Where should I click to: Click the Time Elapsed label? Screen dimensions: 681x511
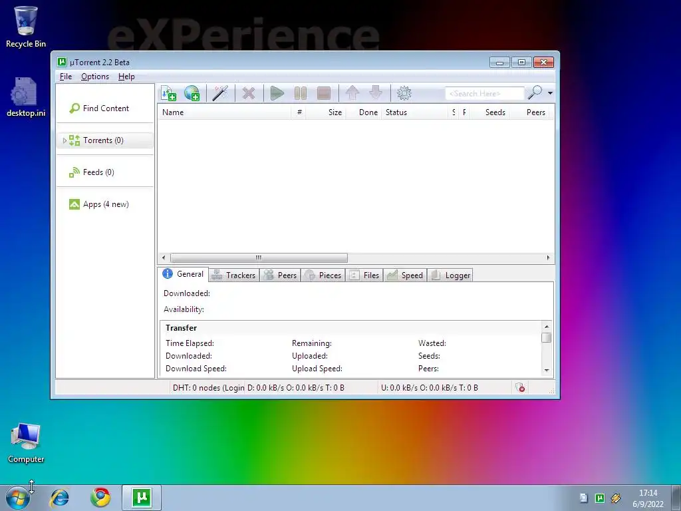(x=190, y=343)
